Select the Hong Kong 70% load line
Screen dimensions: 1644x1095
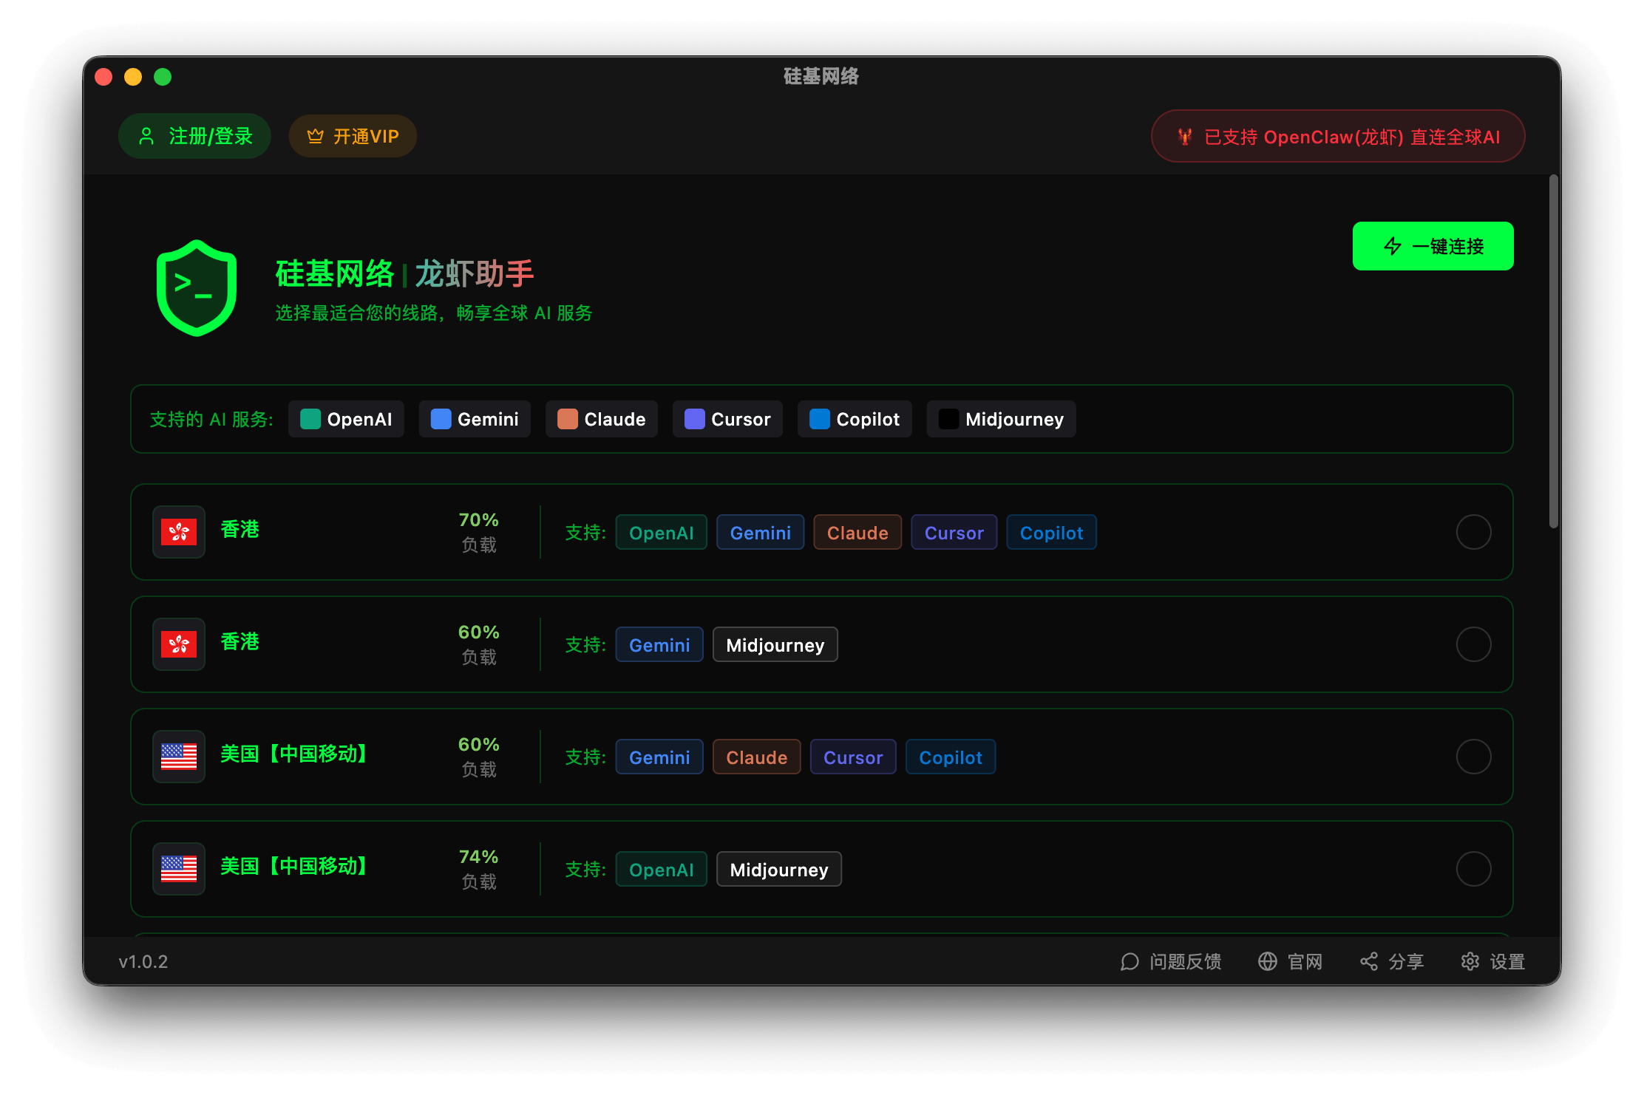tap(1473, 532)
